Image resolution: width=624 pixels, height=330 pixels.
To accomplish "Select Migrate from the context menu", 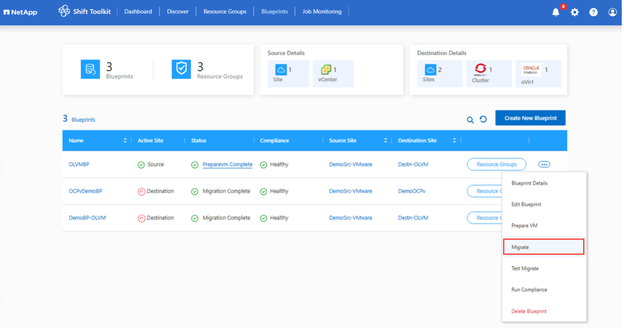I will click(543, 247).
